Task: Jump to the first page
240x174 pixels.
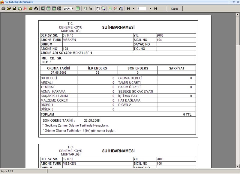Action: coord(128,9)
